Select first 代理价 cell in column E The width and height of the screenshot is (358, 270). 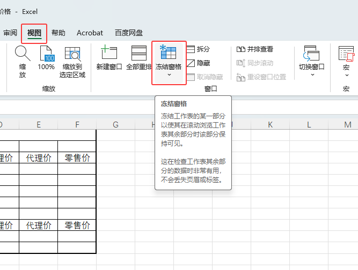pyautogui.click(x=38, y=157)
